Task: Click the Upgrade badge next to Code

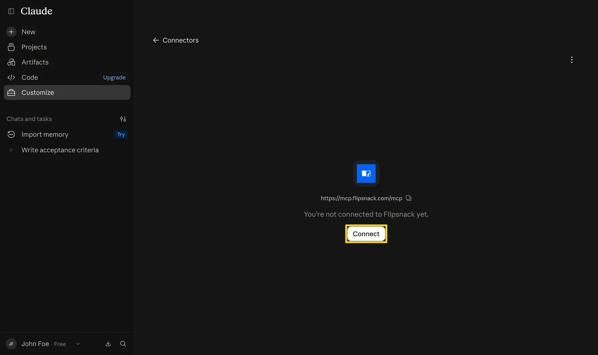Action: [114, 77]
